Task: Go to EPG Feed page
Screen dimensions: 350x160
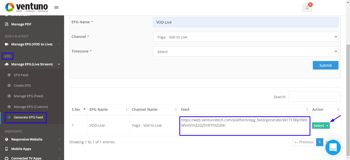Action: 21,75
